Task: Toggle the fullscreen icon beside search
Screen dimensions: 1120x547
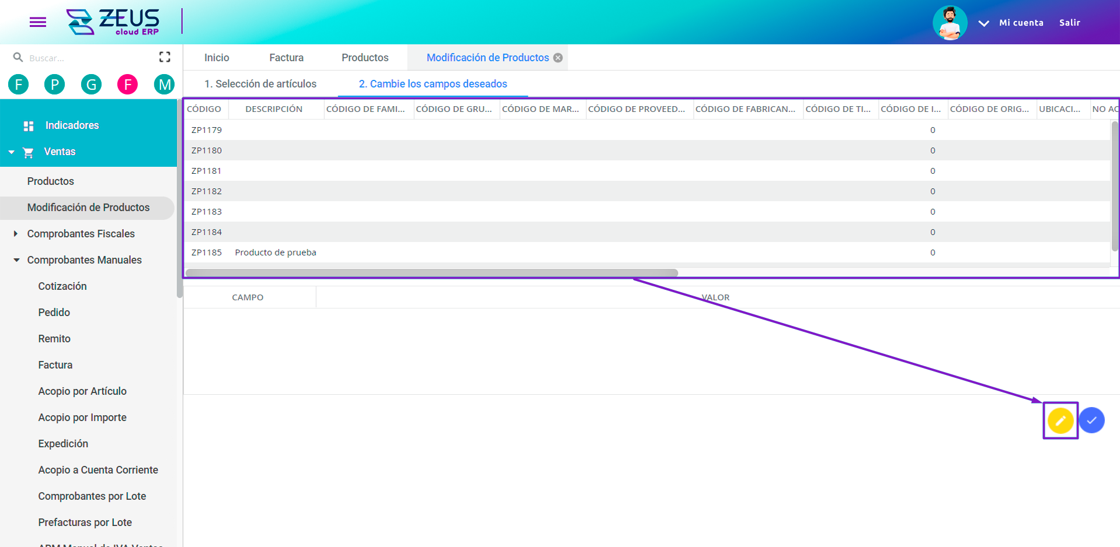Action: coord(165,57)
